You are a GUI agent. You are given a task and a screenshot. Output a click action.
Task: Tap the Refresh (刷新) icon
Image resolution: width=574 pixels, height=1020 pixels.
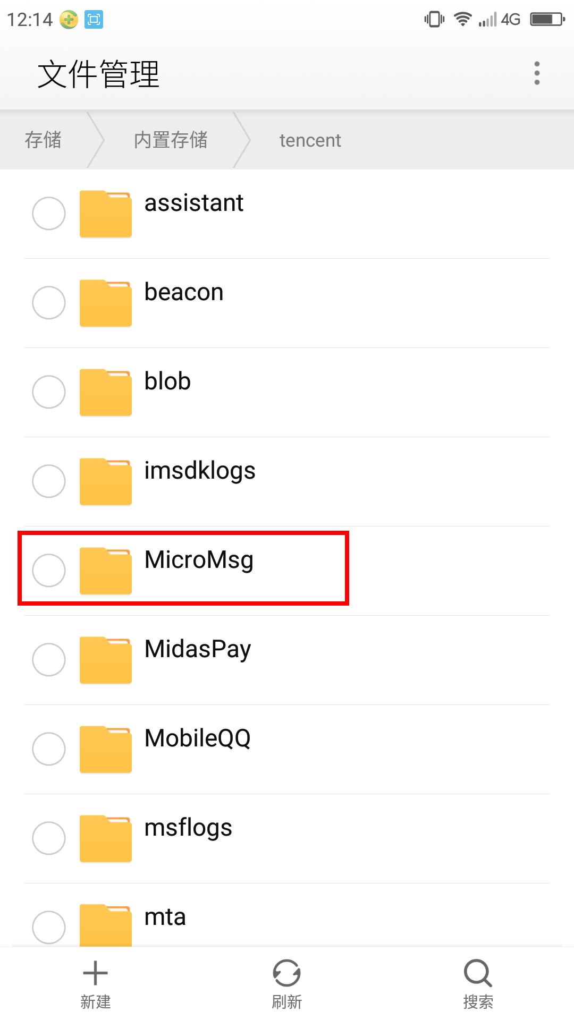[x=286, y=973]
